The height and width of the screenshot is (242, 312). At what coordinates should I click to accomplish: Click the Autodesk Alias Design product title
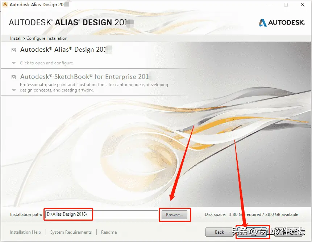[63, 50]
